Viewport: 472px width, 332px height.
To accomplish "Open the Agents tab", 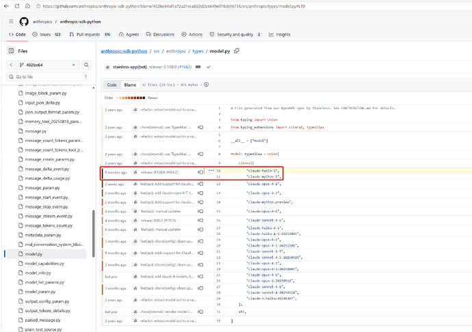I will pyautogui.click(x=129, y=34).
